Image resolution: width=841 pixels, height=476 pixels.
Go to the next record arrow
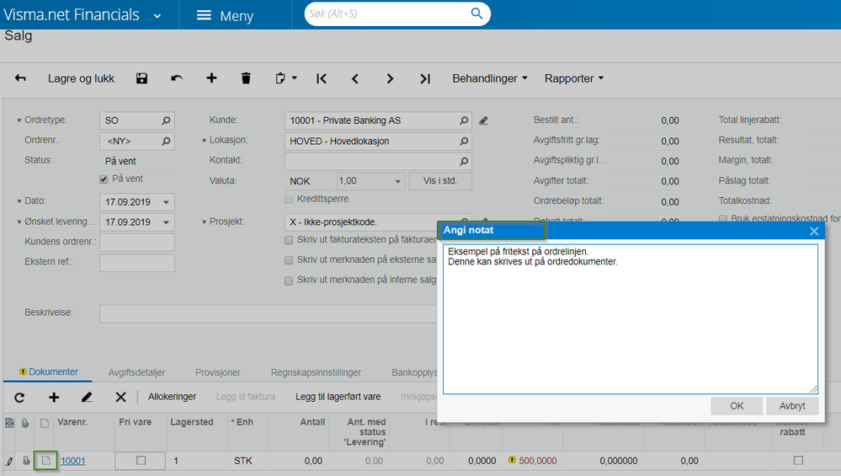[x=390, y=78]
